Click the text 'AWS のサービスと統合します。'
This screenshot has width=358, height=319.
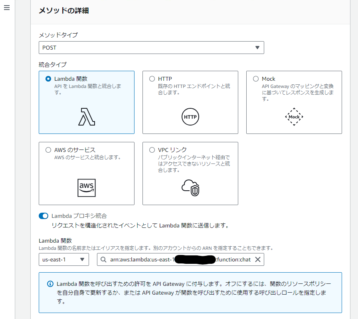[x=87, y=158]
